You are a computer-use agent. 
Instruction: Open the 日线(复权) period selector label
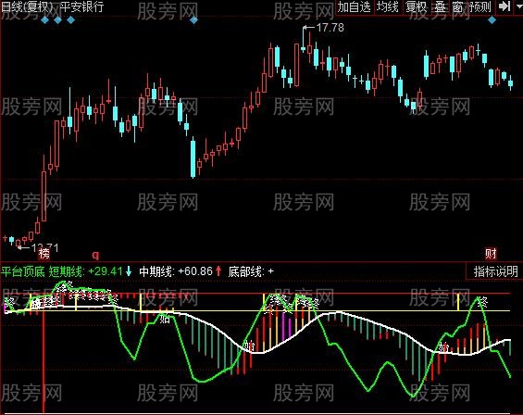[x=28, y=6]
